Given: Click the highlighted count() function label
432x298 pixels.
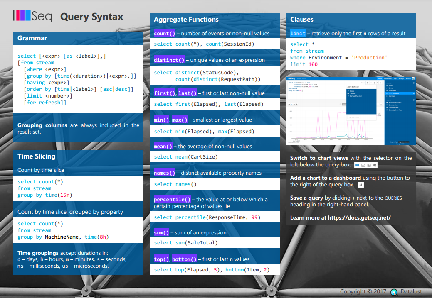Looking at the screenshot, I should tap(165, 34).
